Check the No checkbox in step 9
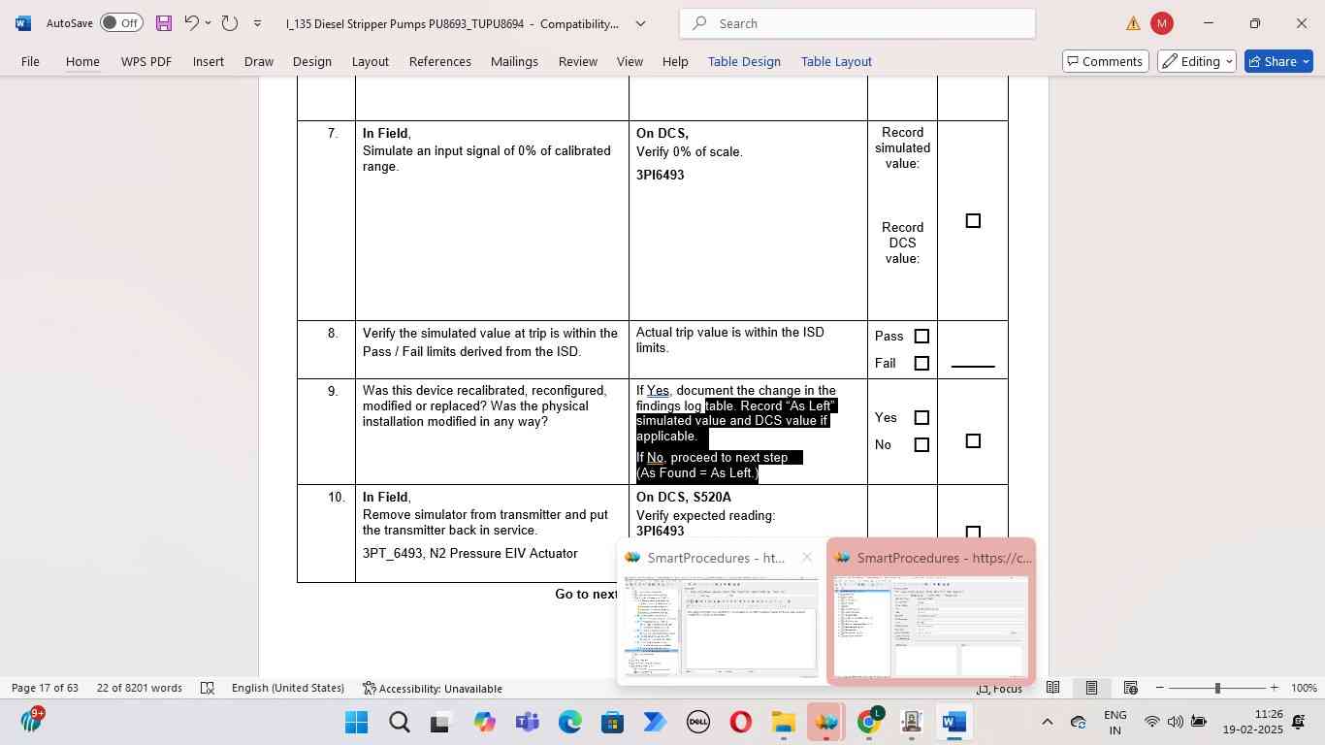 click(x=921, y=445)
